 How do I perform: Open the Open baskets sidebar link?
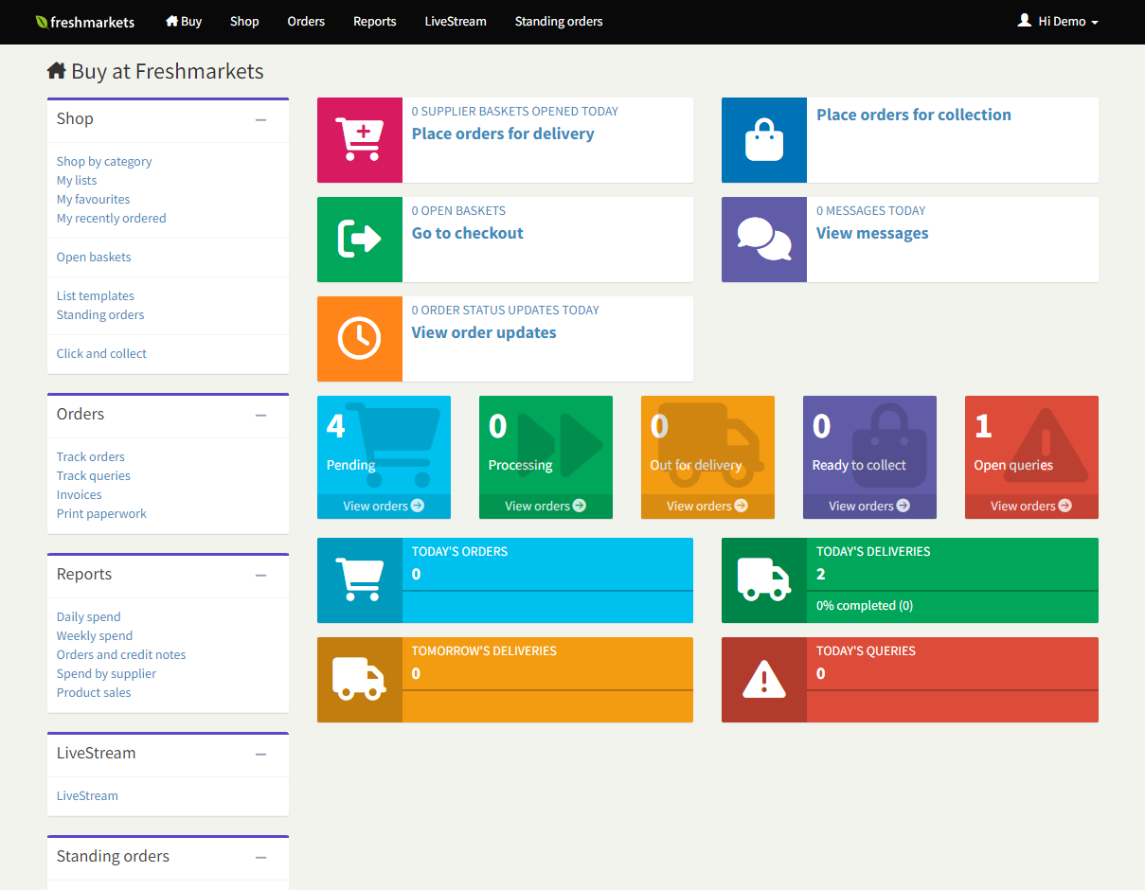94,257
